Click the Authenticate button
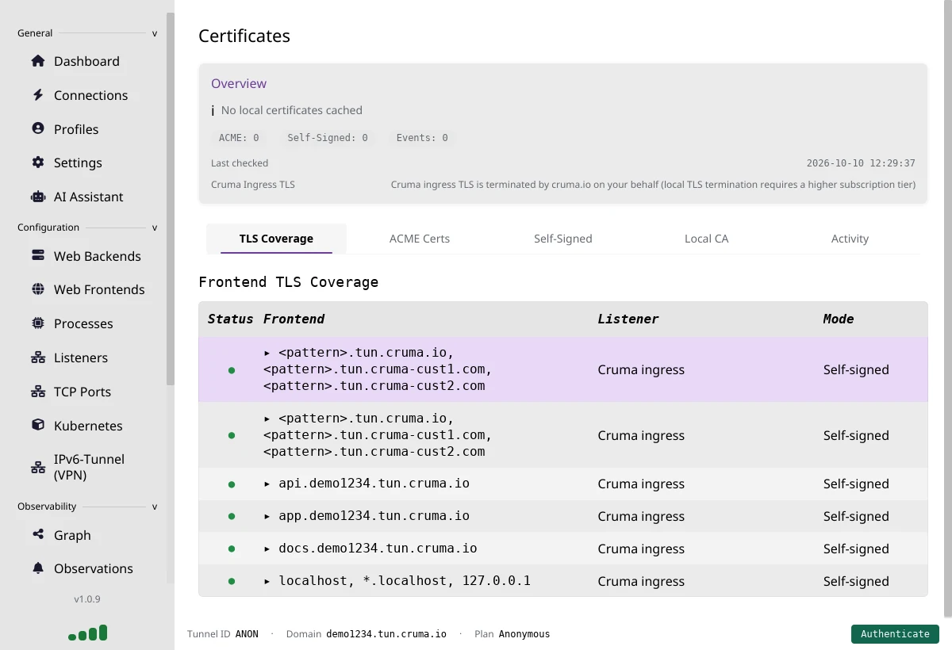This screenshot has width=952, height=650. tap(895, 634)
